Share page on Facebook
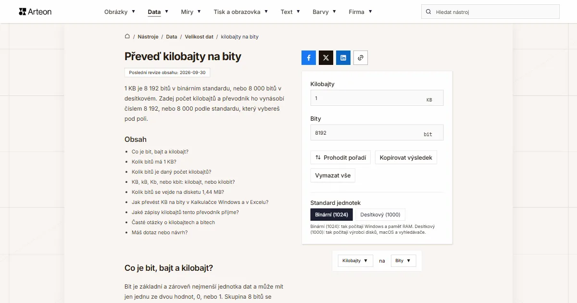 [309, 58]
